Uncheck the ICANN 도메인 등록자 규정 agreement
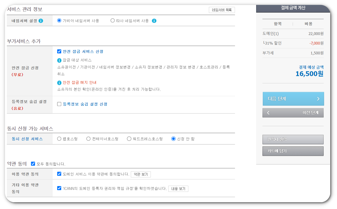The height and width of the screenshot is (209, 337). click(x=59, y=187)
